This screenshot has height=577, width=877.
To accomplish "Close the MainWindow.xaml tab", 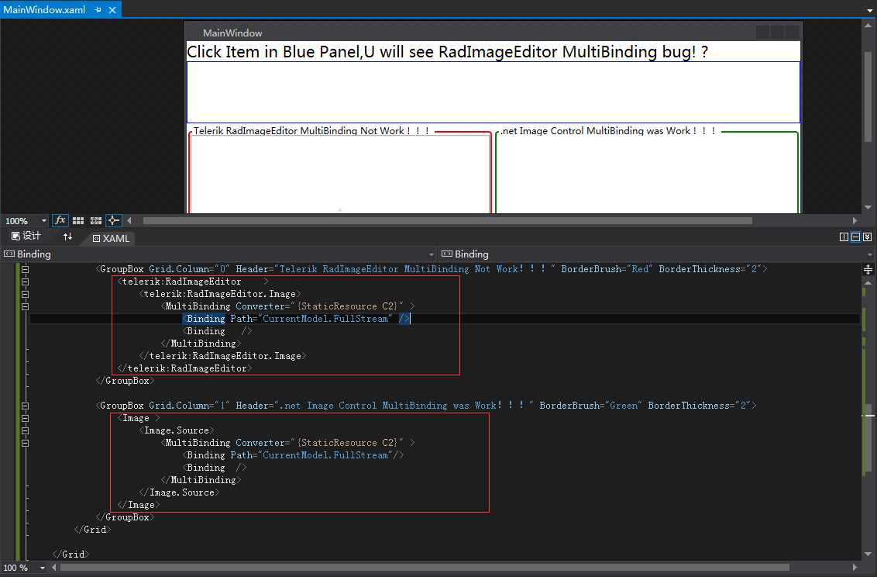I will (112, 10).
